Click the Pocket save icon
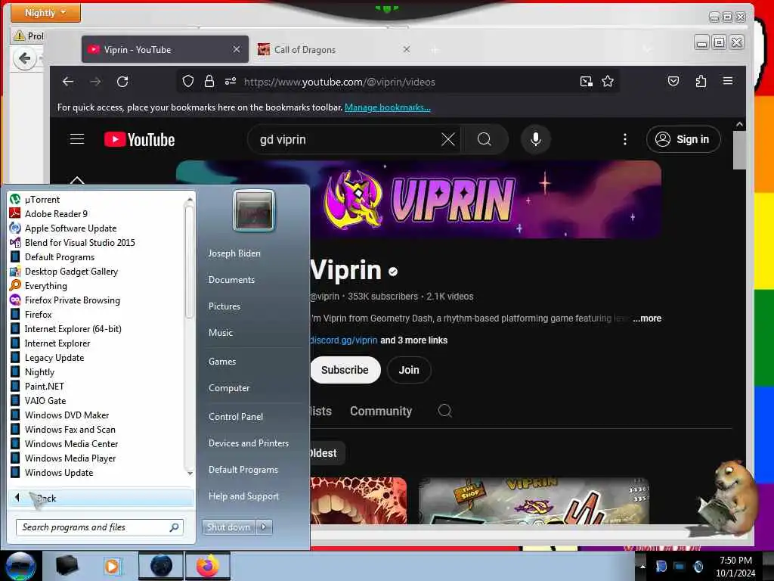 pyautogui.click(x=673, y=81)
